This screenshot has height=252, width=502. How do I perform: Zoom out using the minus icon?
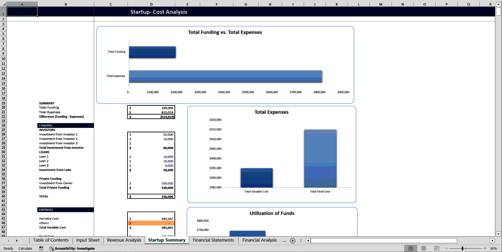coord(446,248)
